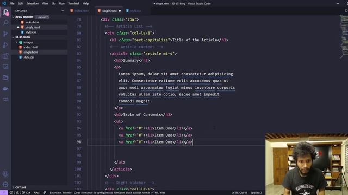Click line number 96 in the gutter
The width and height of the screenshot is (348, 195).
pyautogui.click(x=79, y=142)
